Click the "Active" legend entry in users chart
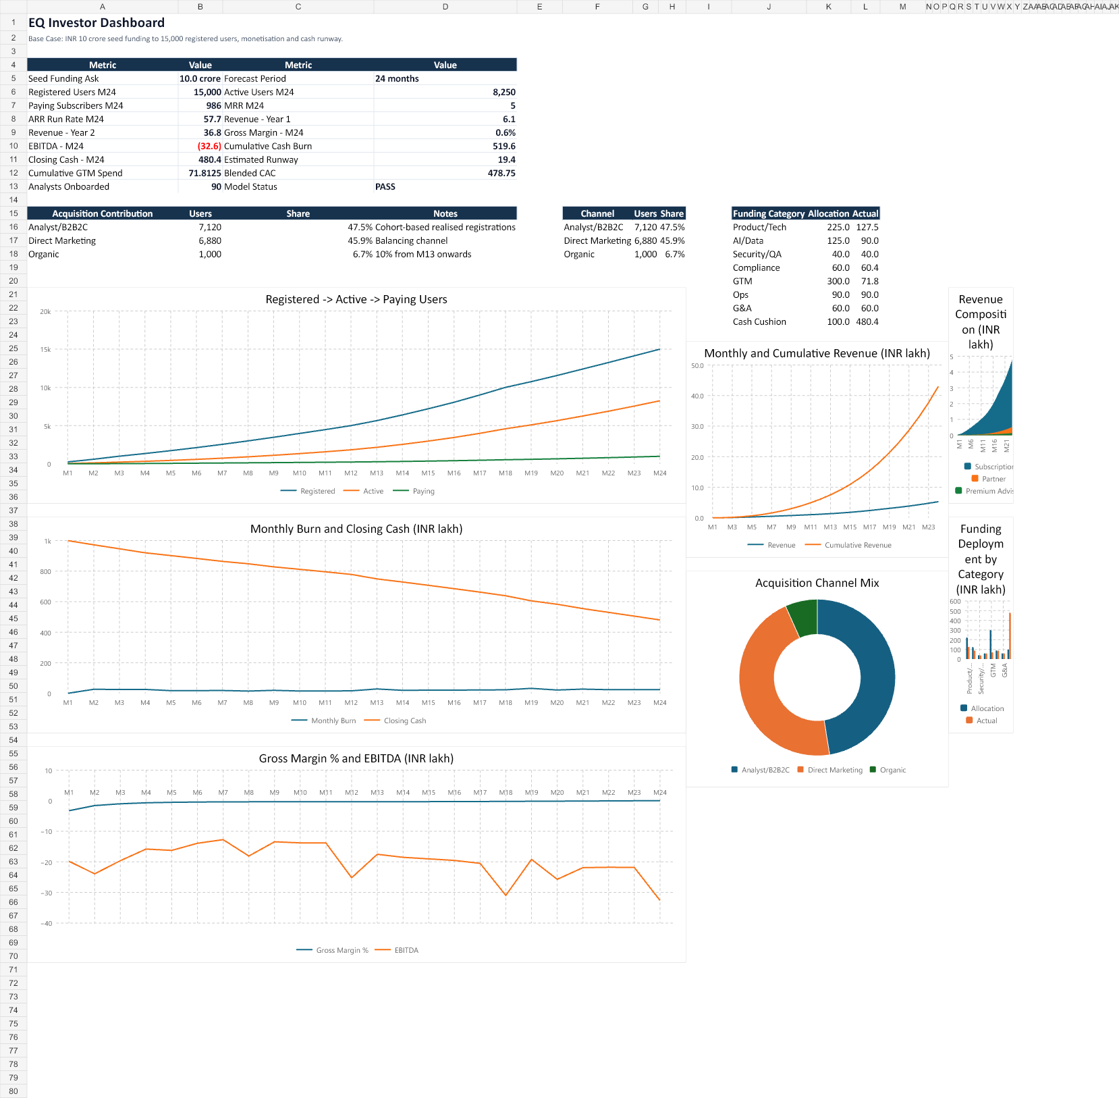 coord(364,491)
